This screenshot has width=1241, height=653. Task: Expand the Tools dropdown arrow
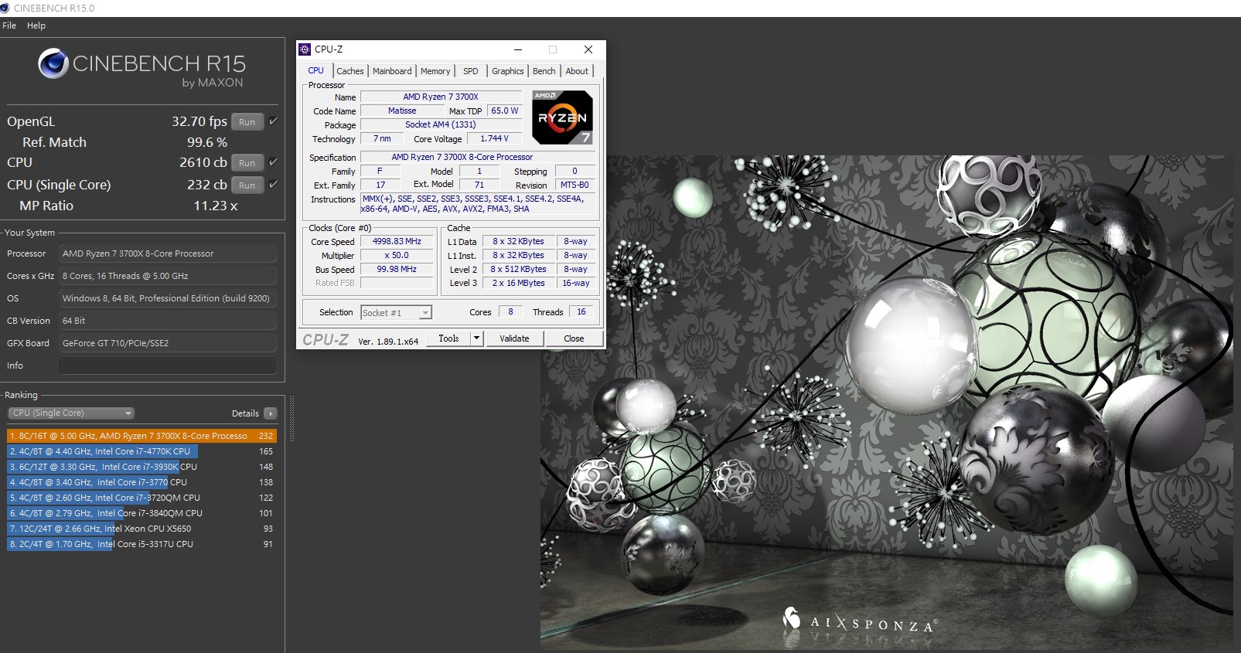(x=477, y=338)
